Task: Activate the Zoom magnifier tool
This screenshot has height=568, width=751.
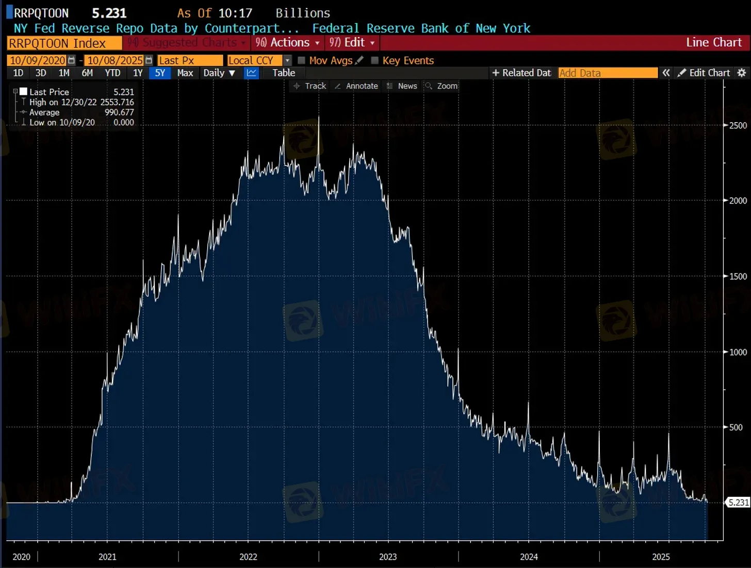Action: pos(442,86)
